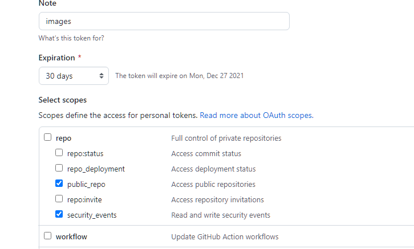Click the repo:status label
414x249 pixels.
(85, 153)
